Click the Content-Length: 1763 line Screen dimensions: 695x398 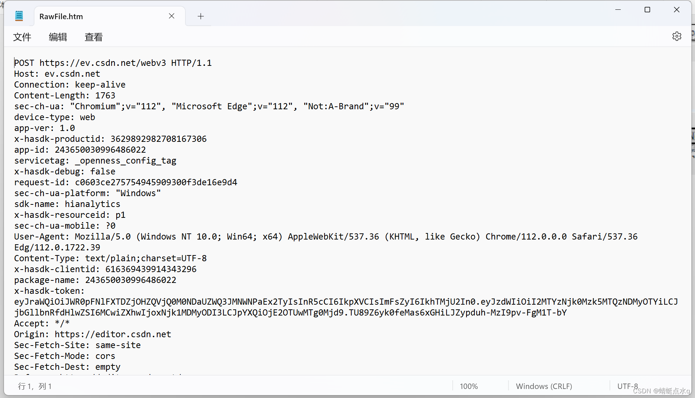pos(64,96)
